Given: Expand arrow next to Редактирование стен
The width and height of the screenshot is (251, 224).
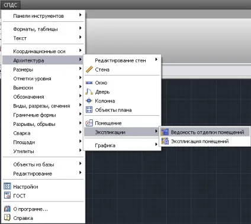Looking at the screenshot, I should [x=156, y=59].
